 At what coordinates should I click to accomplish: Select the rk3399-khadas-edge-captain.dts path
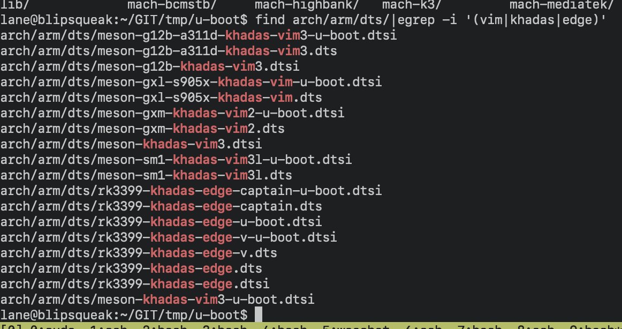coord(161,206)
